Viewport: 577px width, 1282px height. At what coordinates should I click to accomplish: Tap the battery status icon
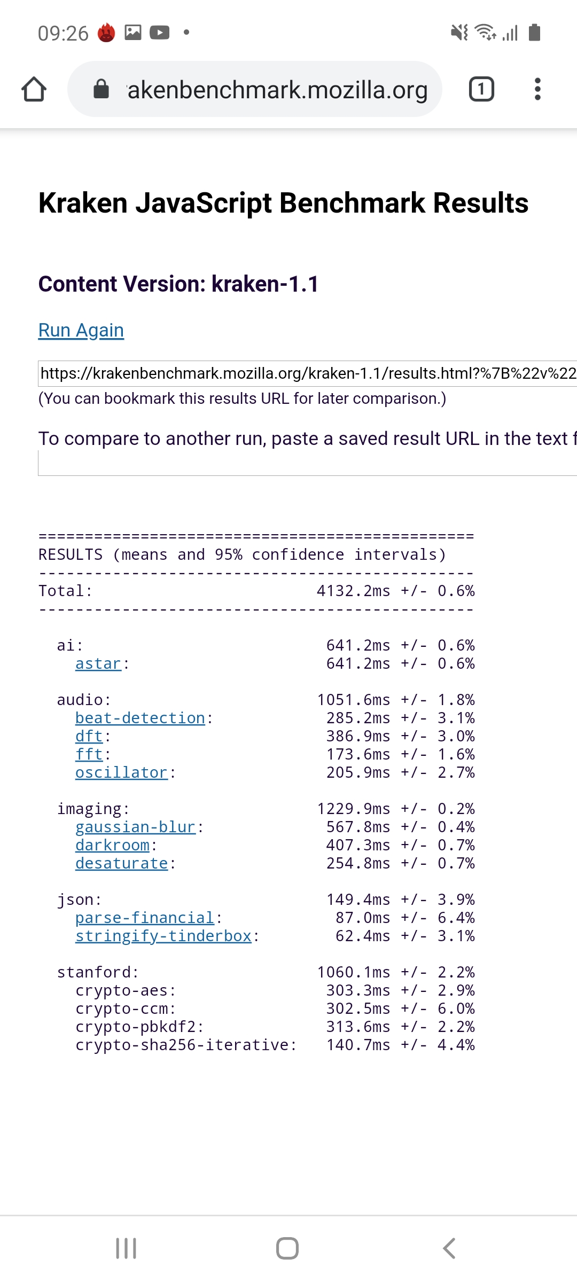[534, 33]
